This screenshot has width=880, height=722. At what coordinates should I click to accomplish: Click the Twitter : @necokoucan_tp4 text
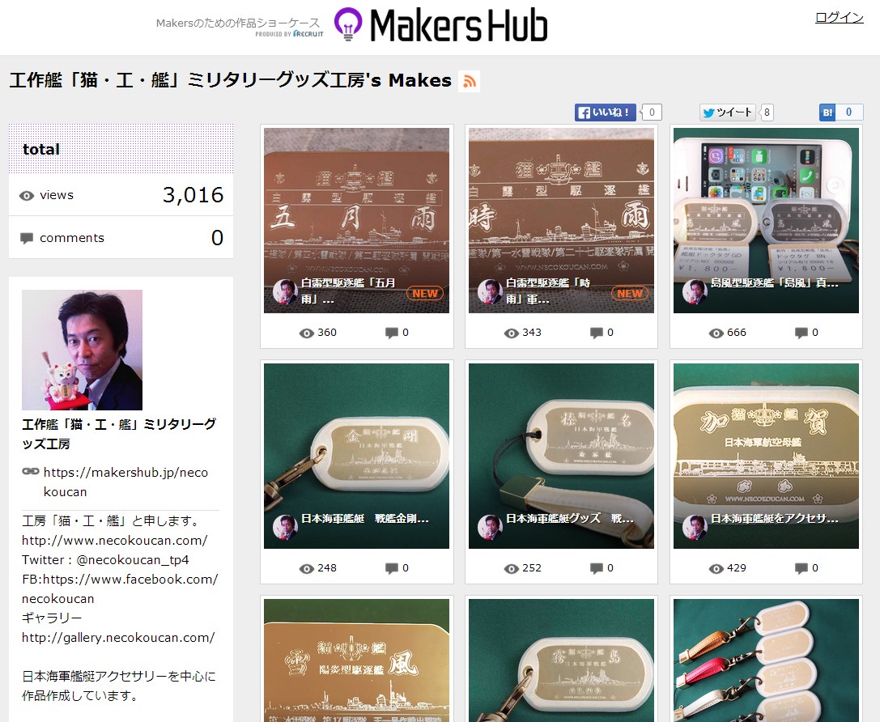click(x=105, y=560)
